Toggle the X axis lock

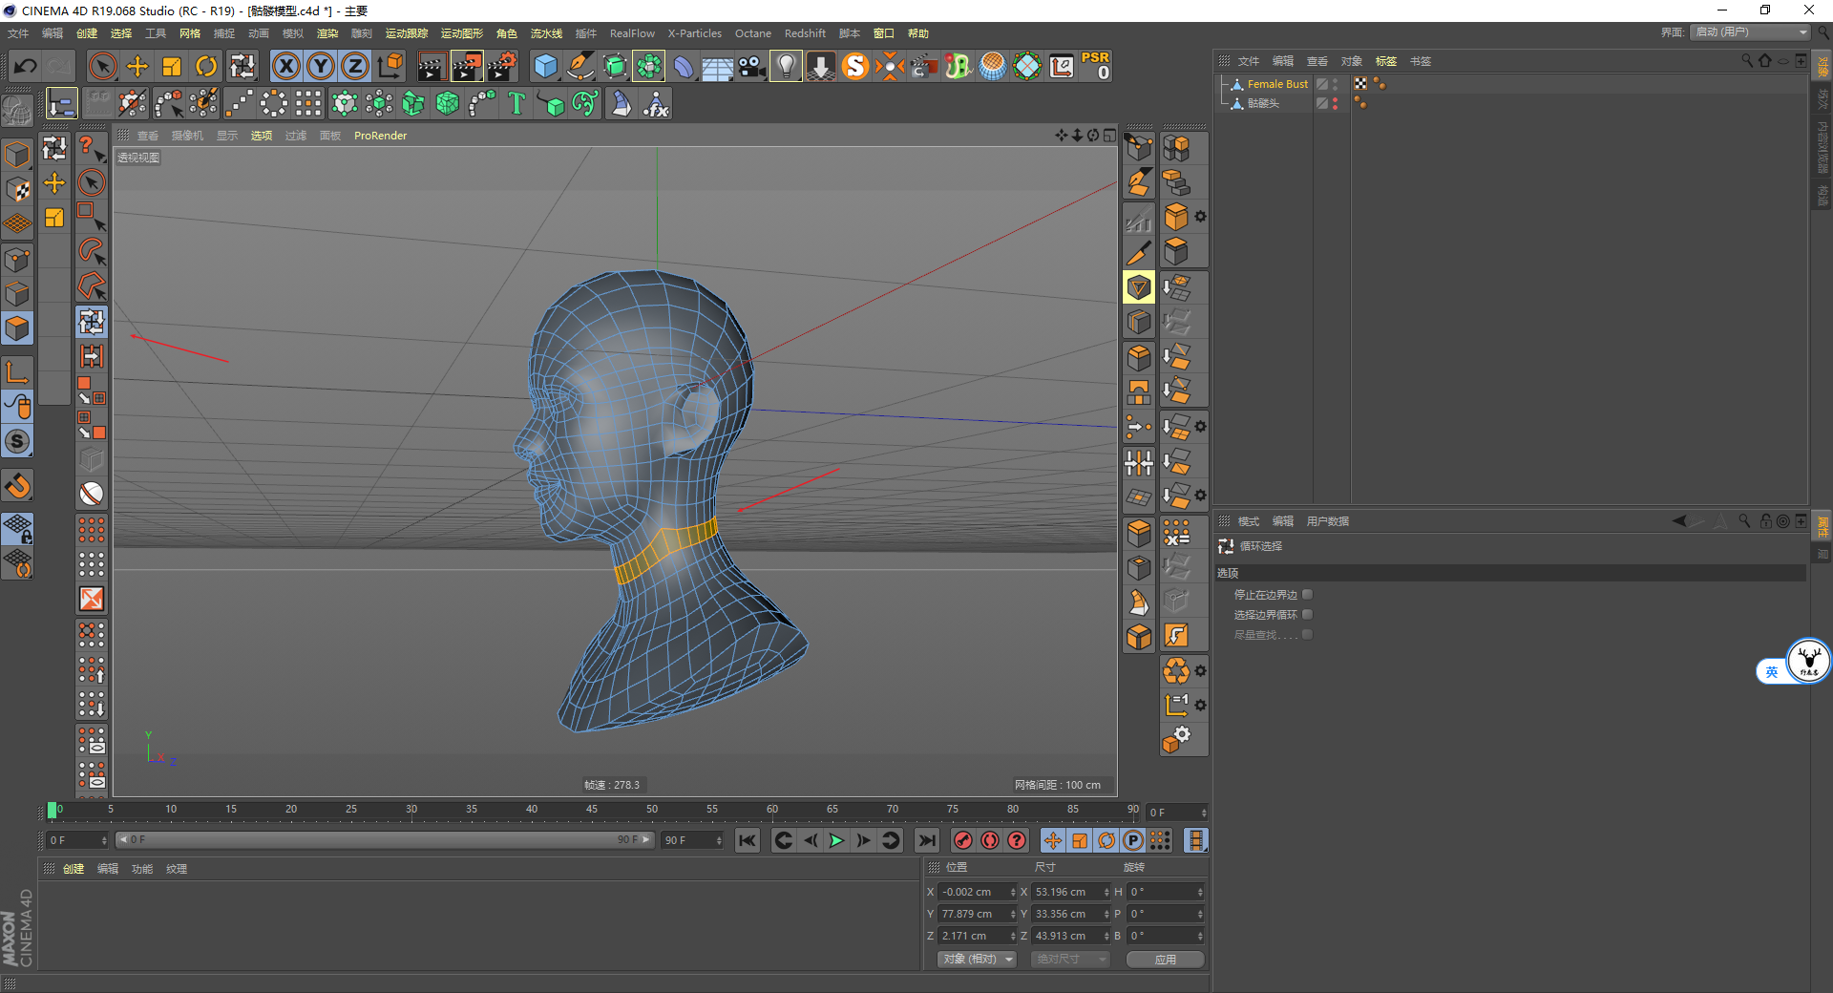[x=285, y=66]
